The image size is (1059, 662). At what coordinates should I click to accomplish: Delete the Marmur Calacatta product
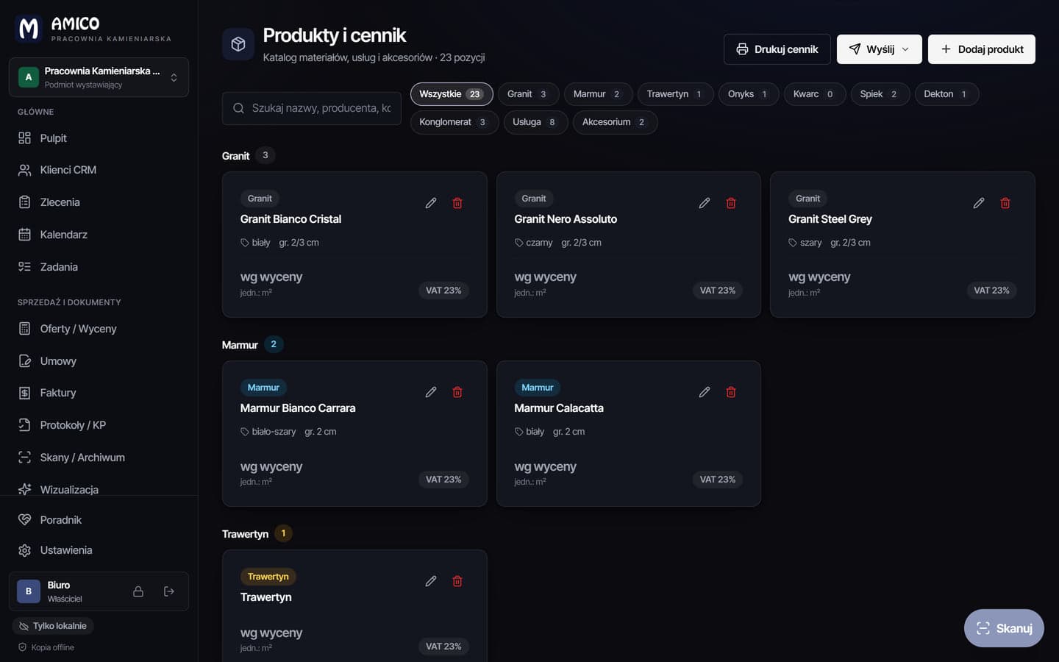(x=731, y=392)
